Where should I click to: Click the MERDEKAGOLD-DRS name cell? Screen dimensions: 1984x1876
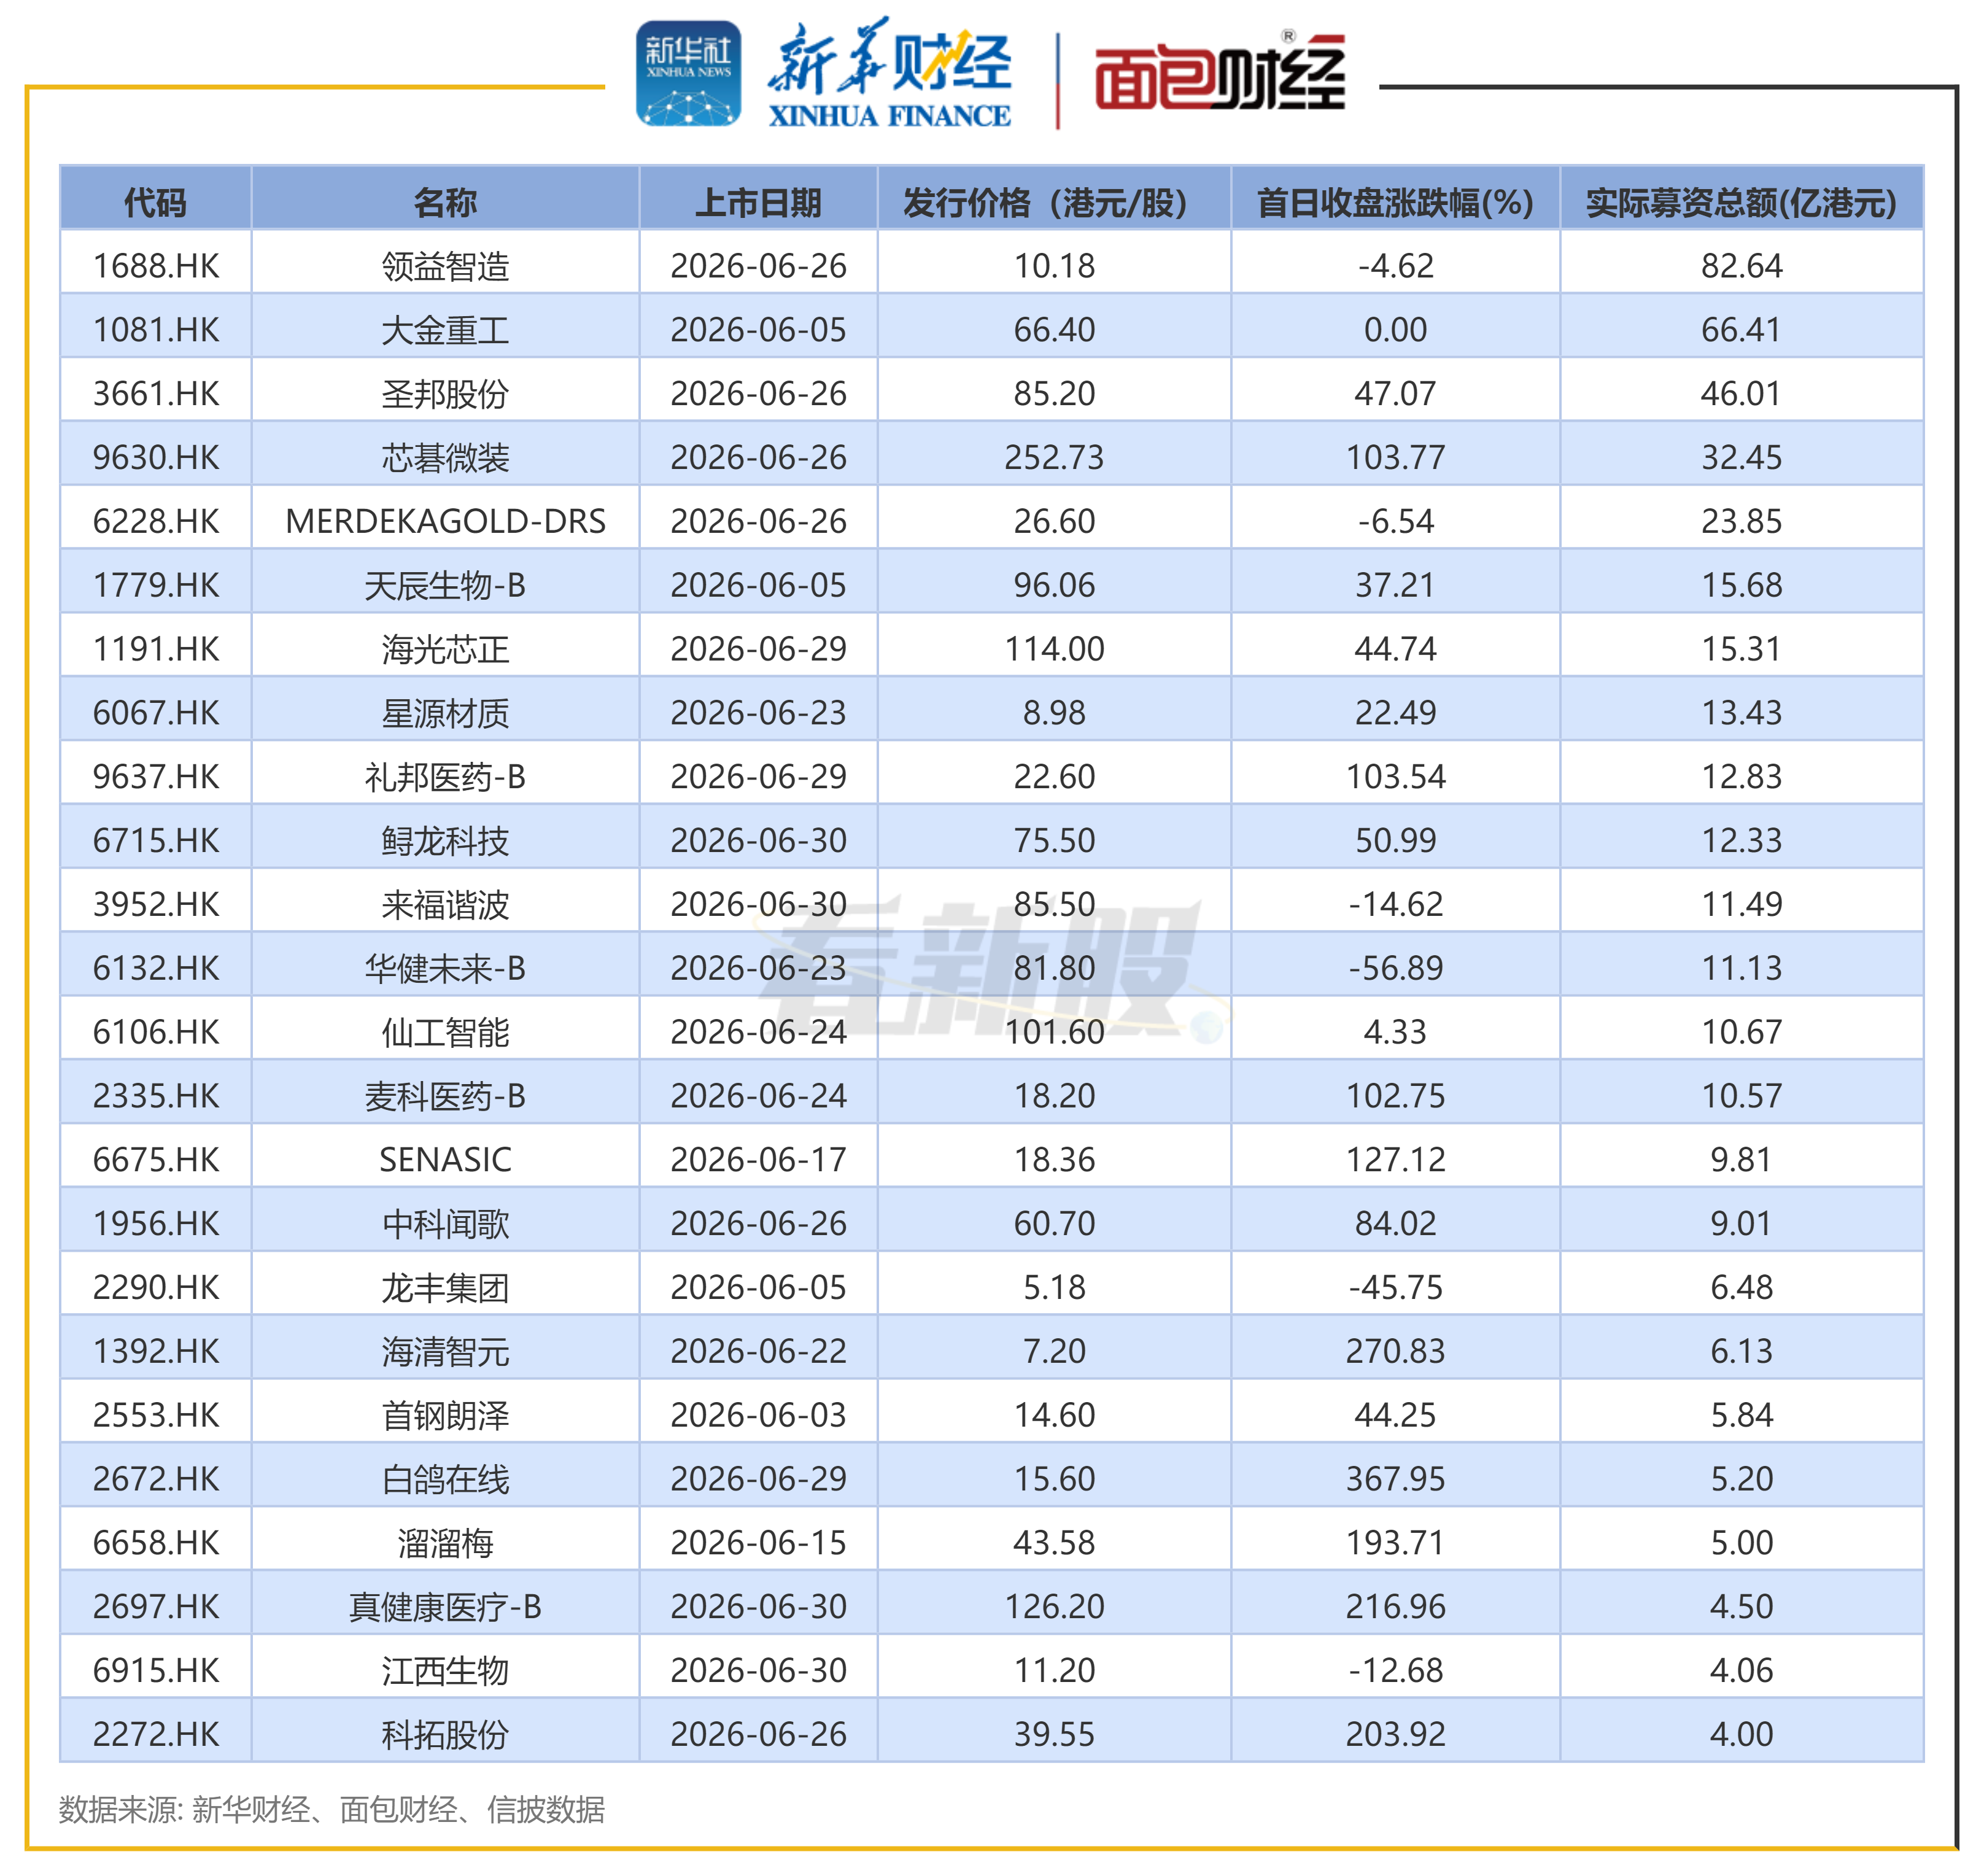pos(445,521)
